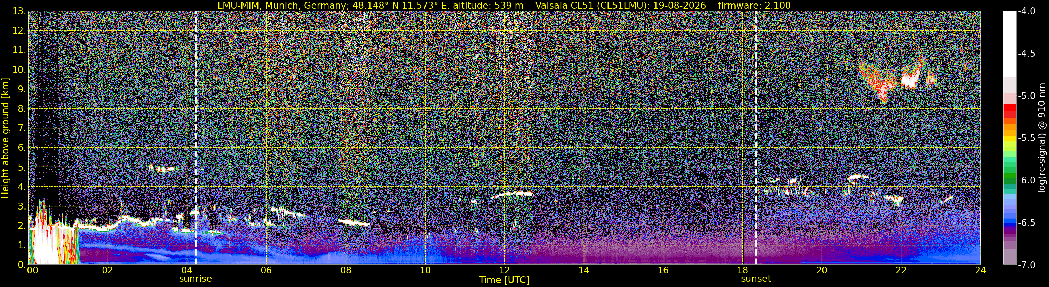Click the "24" time axis tick label

980,270
